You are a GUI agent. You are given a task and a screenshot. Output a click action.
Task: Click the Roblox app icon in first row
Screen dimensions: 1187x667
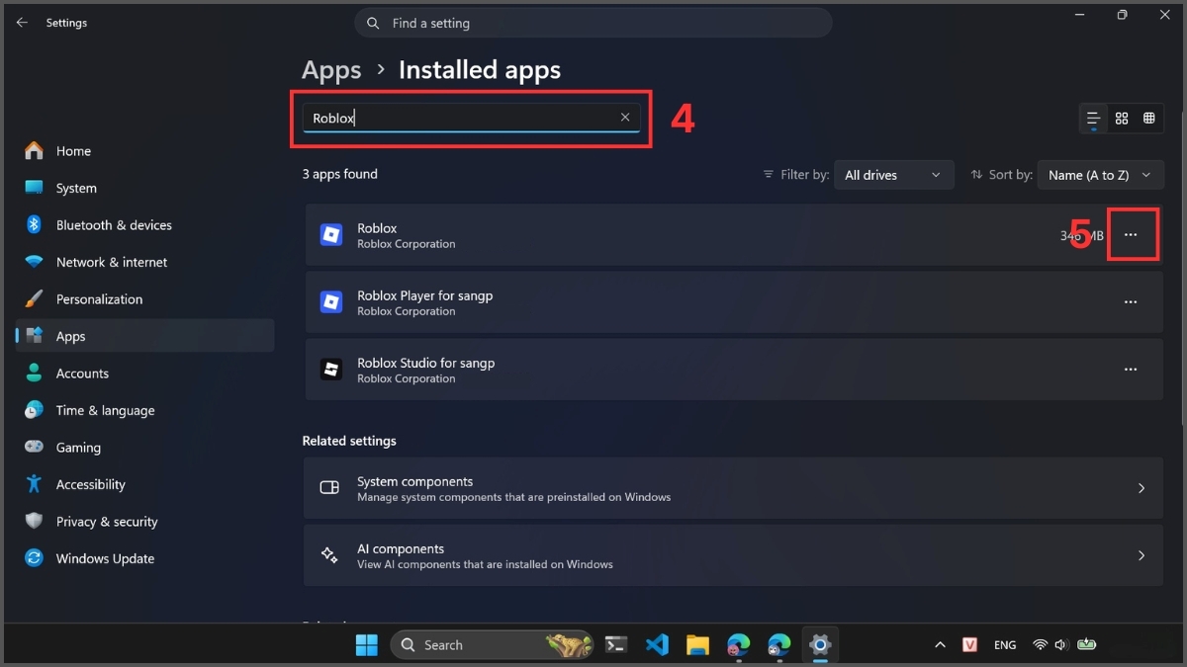330,235
